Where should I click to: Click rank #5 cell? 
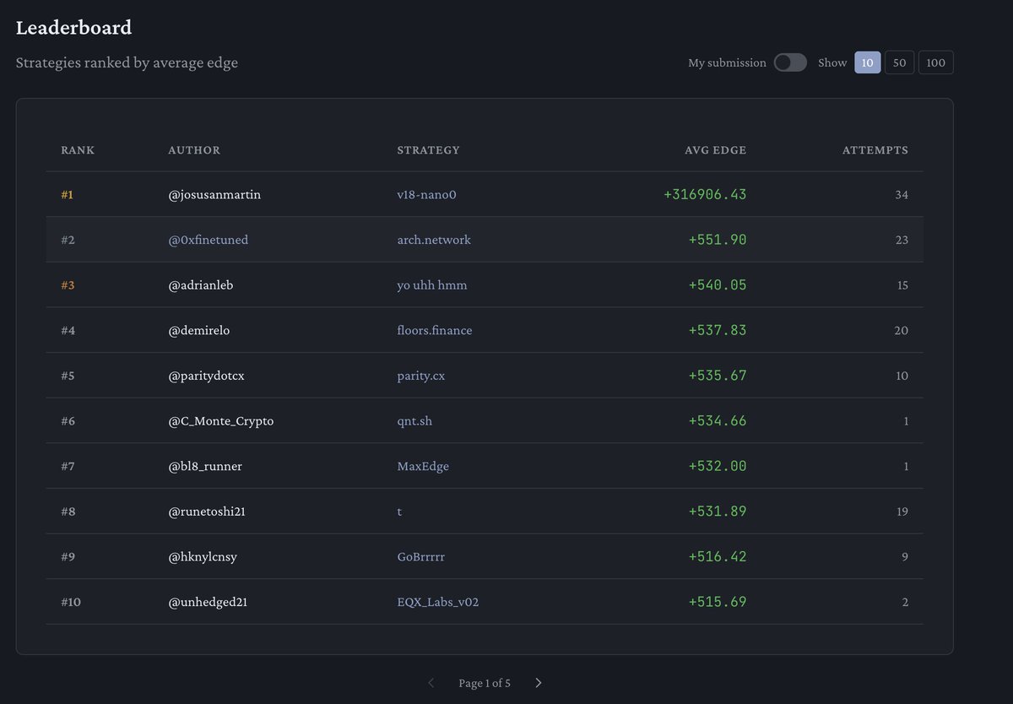[x=68, y=376]
